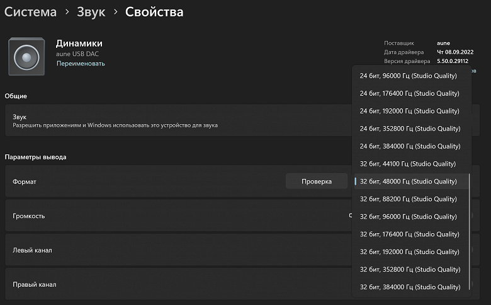Click the Свойства page title
The width and height of the screenshot is (491, 305).
tap(154, 12)
